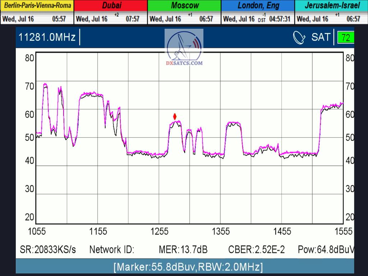
Task: Select the Berlin-Paris-Vienna-Roma clock header
Action: click(x=37, y=6)
